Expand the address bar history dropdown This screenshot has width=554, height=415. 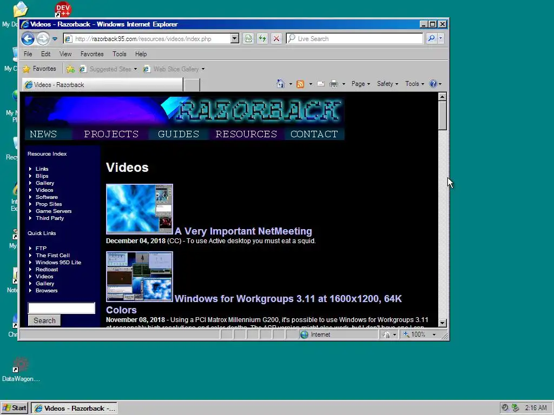pyautogui.click(x=235, y=38)
